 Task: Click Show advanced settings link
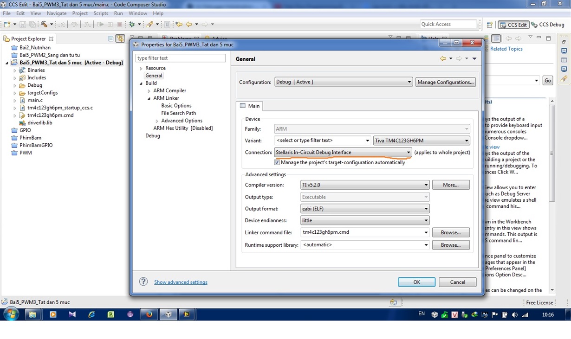(x=181, y=282)
